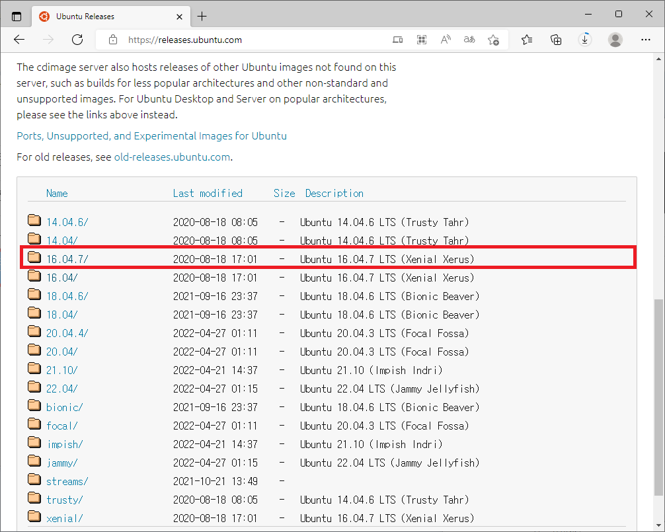Open the bionic/ directory
This screenshot has width=665, height=532.
pos(65,407)
